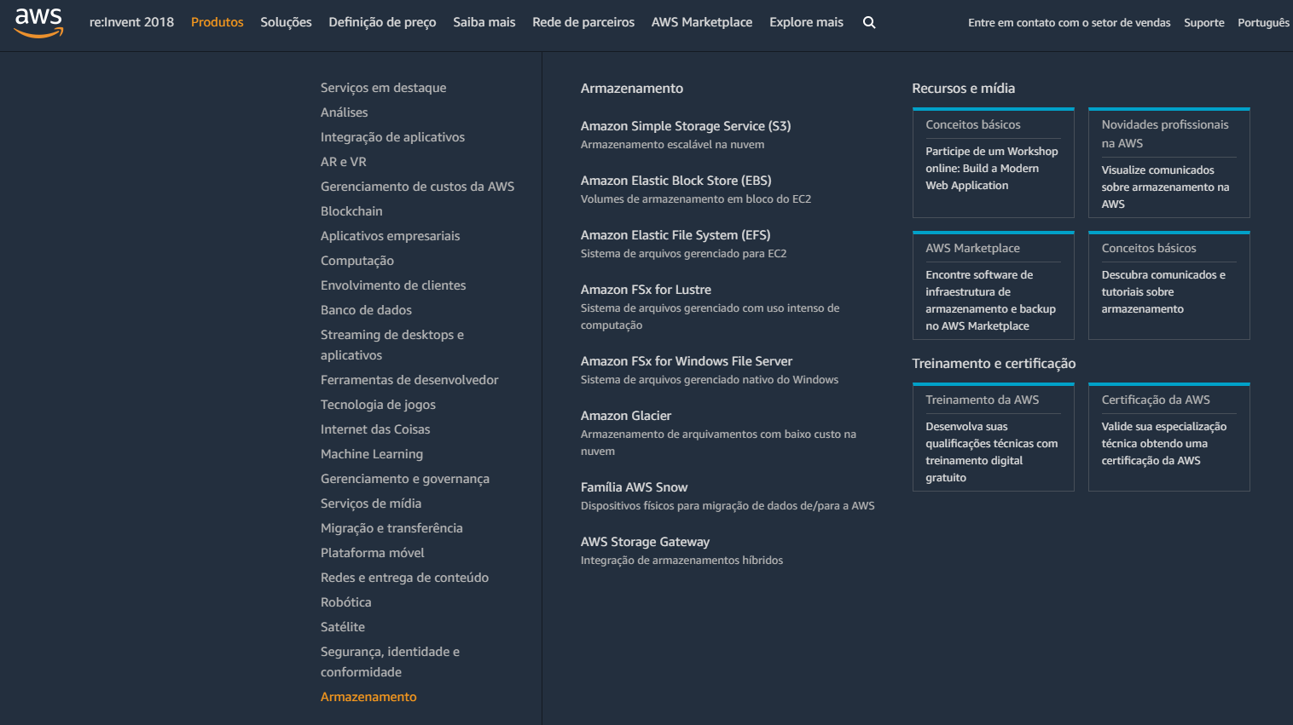The image size is (1293, 725).
Task: Select Serviços em destaque category
Action: pos(384,88)
